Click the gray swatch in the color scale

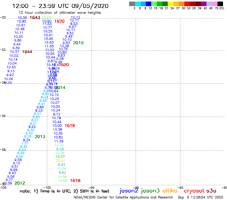[132, 4]
